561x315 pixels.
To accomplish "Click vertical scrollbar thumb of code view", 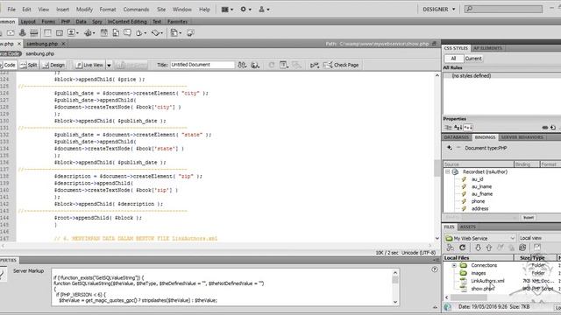I will 437,168.
